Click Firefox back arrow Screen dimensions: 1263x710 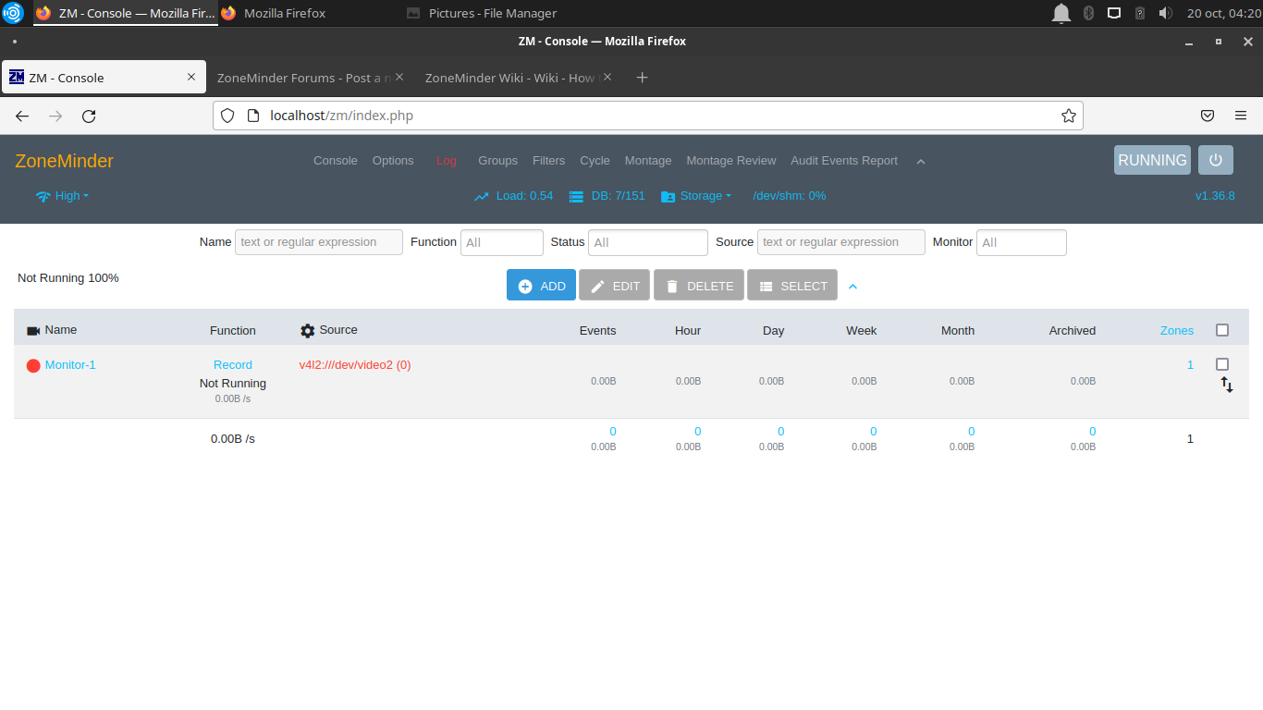pos(22,116)
